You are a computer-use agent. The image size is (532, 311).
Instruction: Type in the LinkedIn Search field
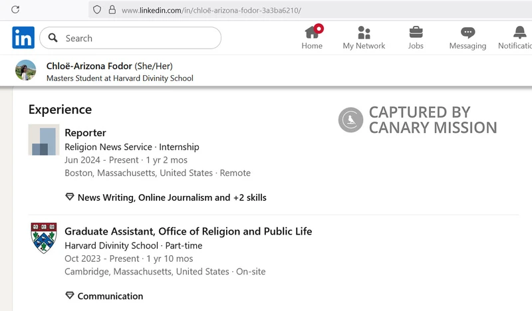pos(140,38)
